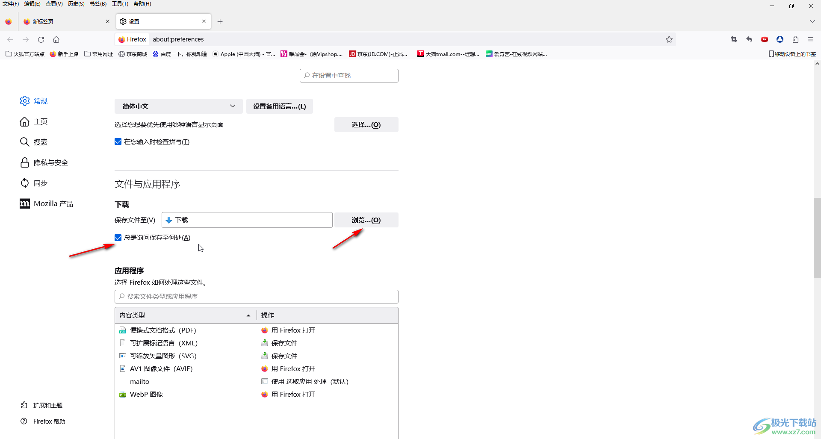Viewport: 821px width, 439px height.
Task: Open the Mozilla 产品 category
Action: pyautogui.click(x=47, y=203)
